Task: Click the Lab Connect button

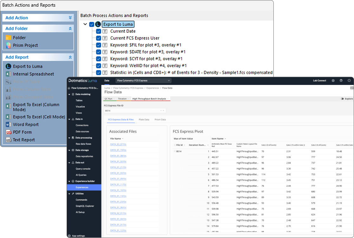Action: pos(319,81)
